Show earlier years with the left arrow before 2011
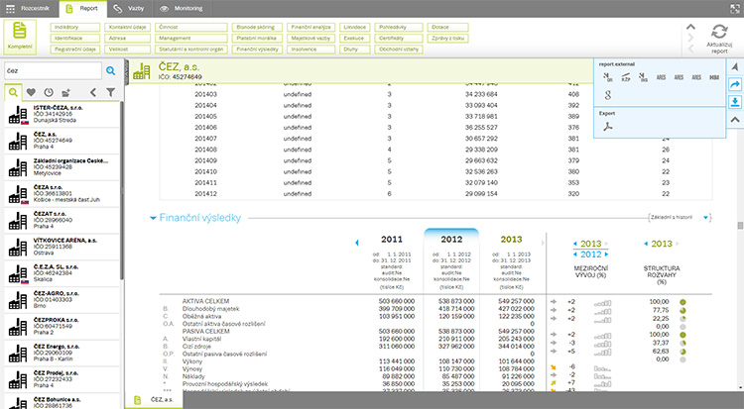Screen dimensions: 744x409 [x=357, y=243]
